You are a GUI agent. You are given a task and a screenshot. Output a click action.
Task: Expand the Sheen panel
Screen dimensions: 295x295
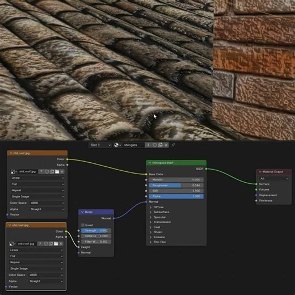(x=151, y=232)
